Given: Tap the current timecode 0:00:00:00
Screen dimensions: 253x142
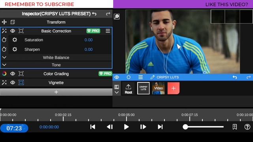Looking at the screenshot, I should 49,127.
